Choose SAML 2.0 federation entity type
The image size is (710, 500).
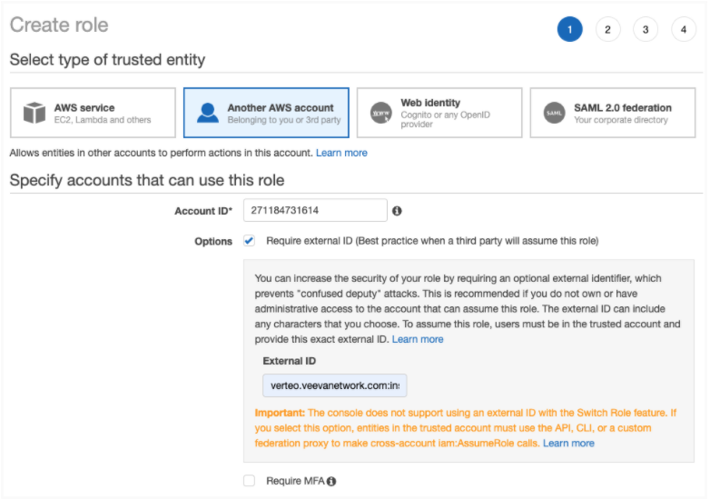click(613, 113)
